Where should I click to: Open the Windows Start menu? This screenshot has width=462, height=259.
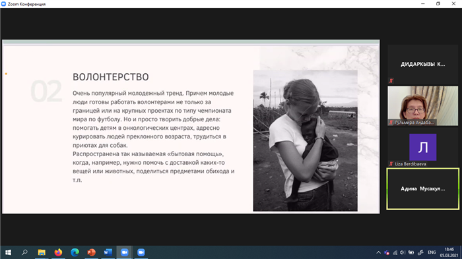click(8, 252)
